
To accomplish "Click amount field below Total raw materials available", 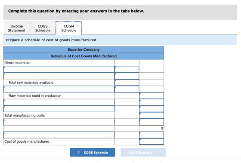I will tap(127, 89).
